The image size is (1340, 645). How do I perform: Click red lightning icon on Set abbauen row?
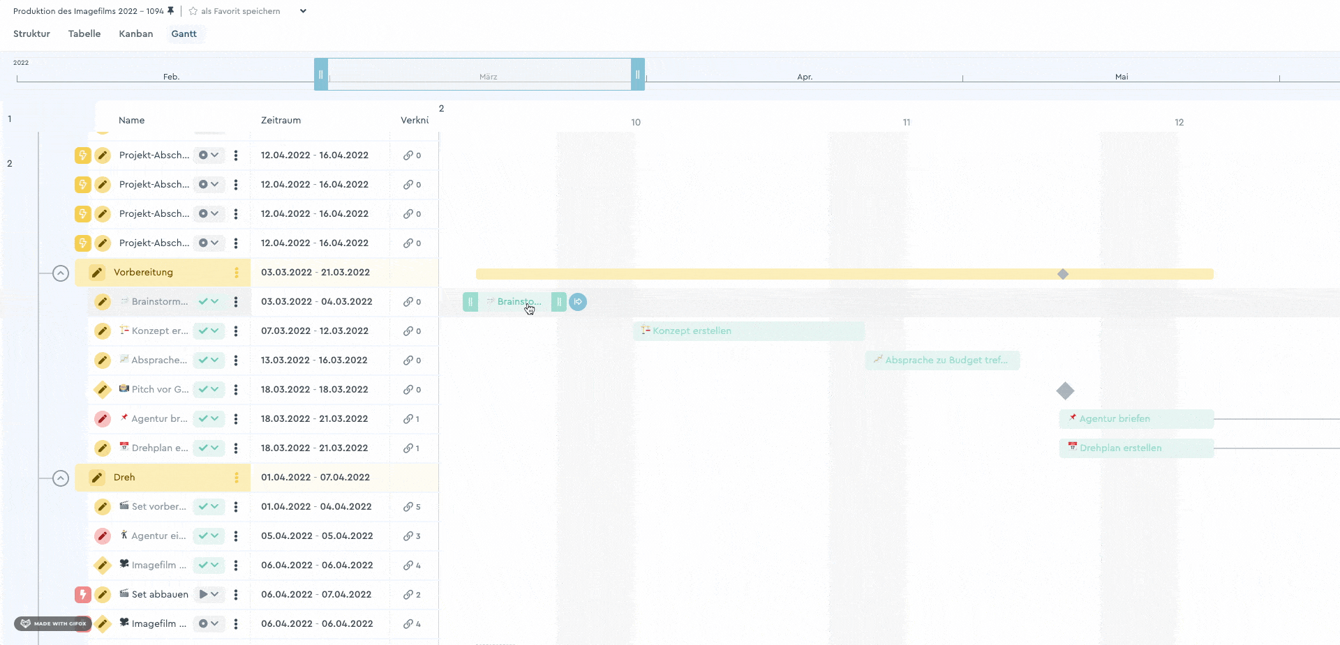[83, 595]
